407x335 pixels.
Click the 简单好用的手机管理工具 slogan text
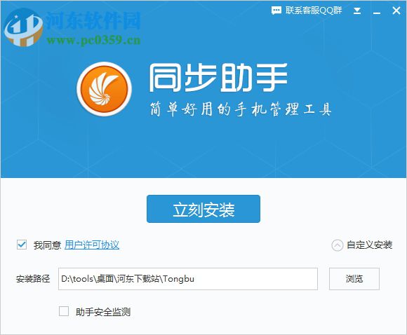[x=241, y=109]
